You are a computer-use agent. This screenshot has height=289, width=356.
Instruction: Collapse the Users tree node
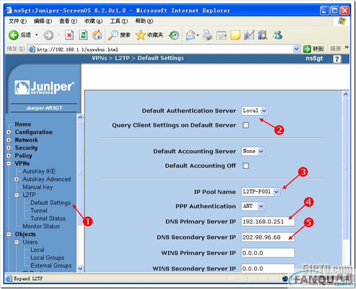(16, 242)
